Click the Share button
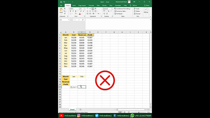The image size is (210, 118). [x=147, y=5]
